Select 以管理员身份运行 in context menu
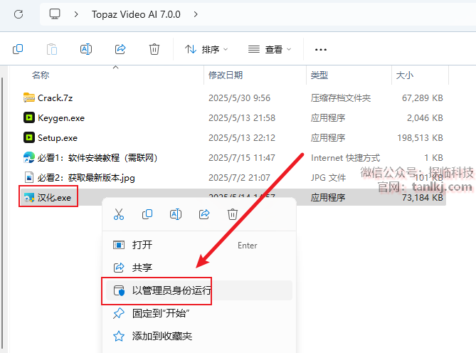The width and height of the screenshot is (476, 353). click(171, 290)
